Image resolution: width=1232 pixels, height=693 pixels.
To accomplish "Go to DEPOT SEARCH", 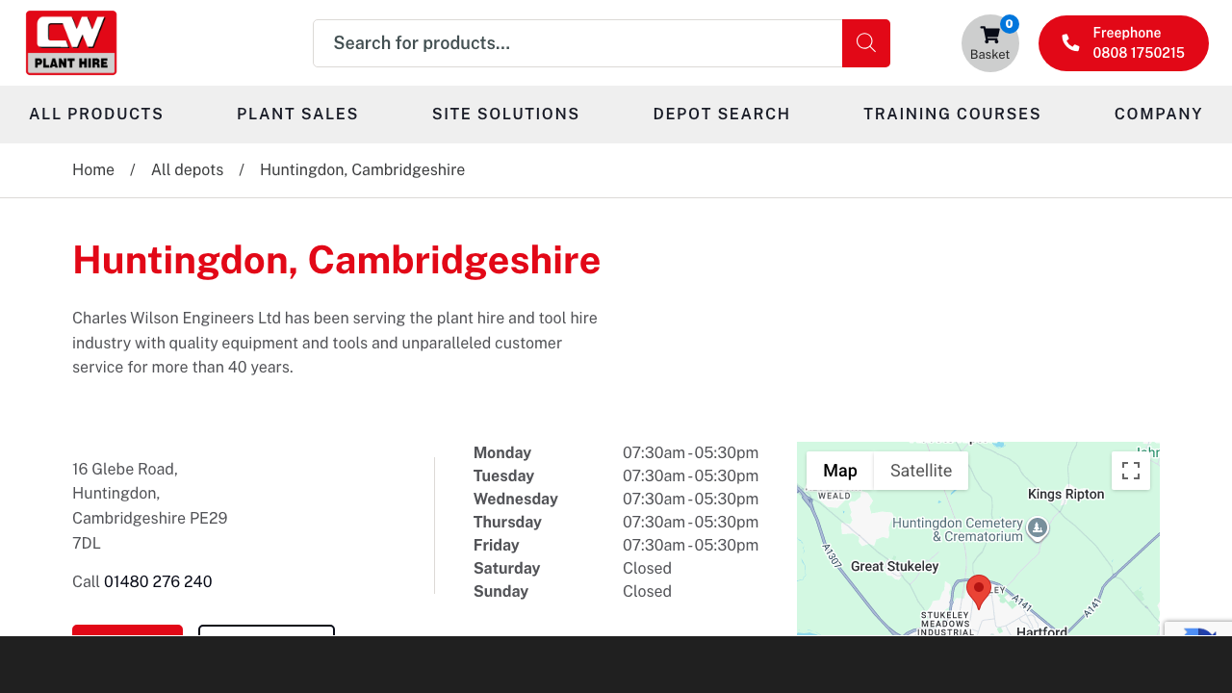I will (x=722, y=114).
